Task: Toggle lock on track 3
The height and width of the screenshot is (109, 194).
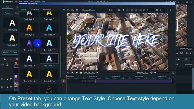Action: (x=7, y=79)
